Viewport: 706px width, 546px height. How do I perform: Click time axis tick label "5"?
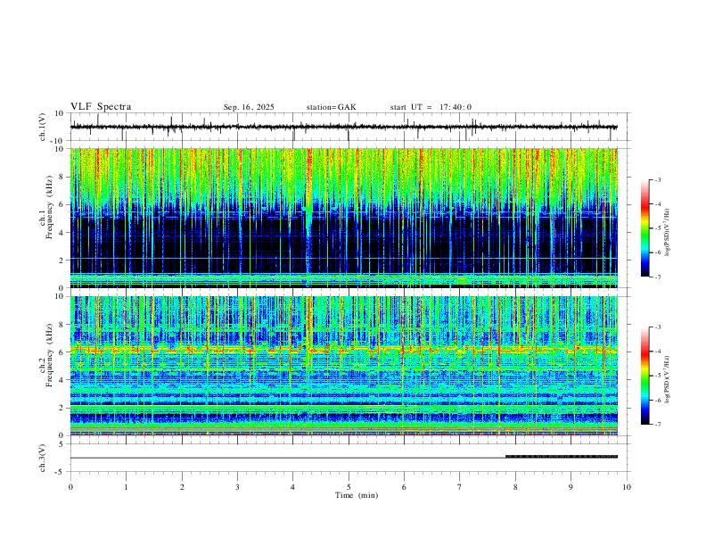click(x=349, y=487)
